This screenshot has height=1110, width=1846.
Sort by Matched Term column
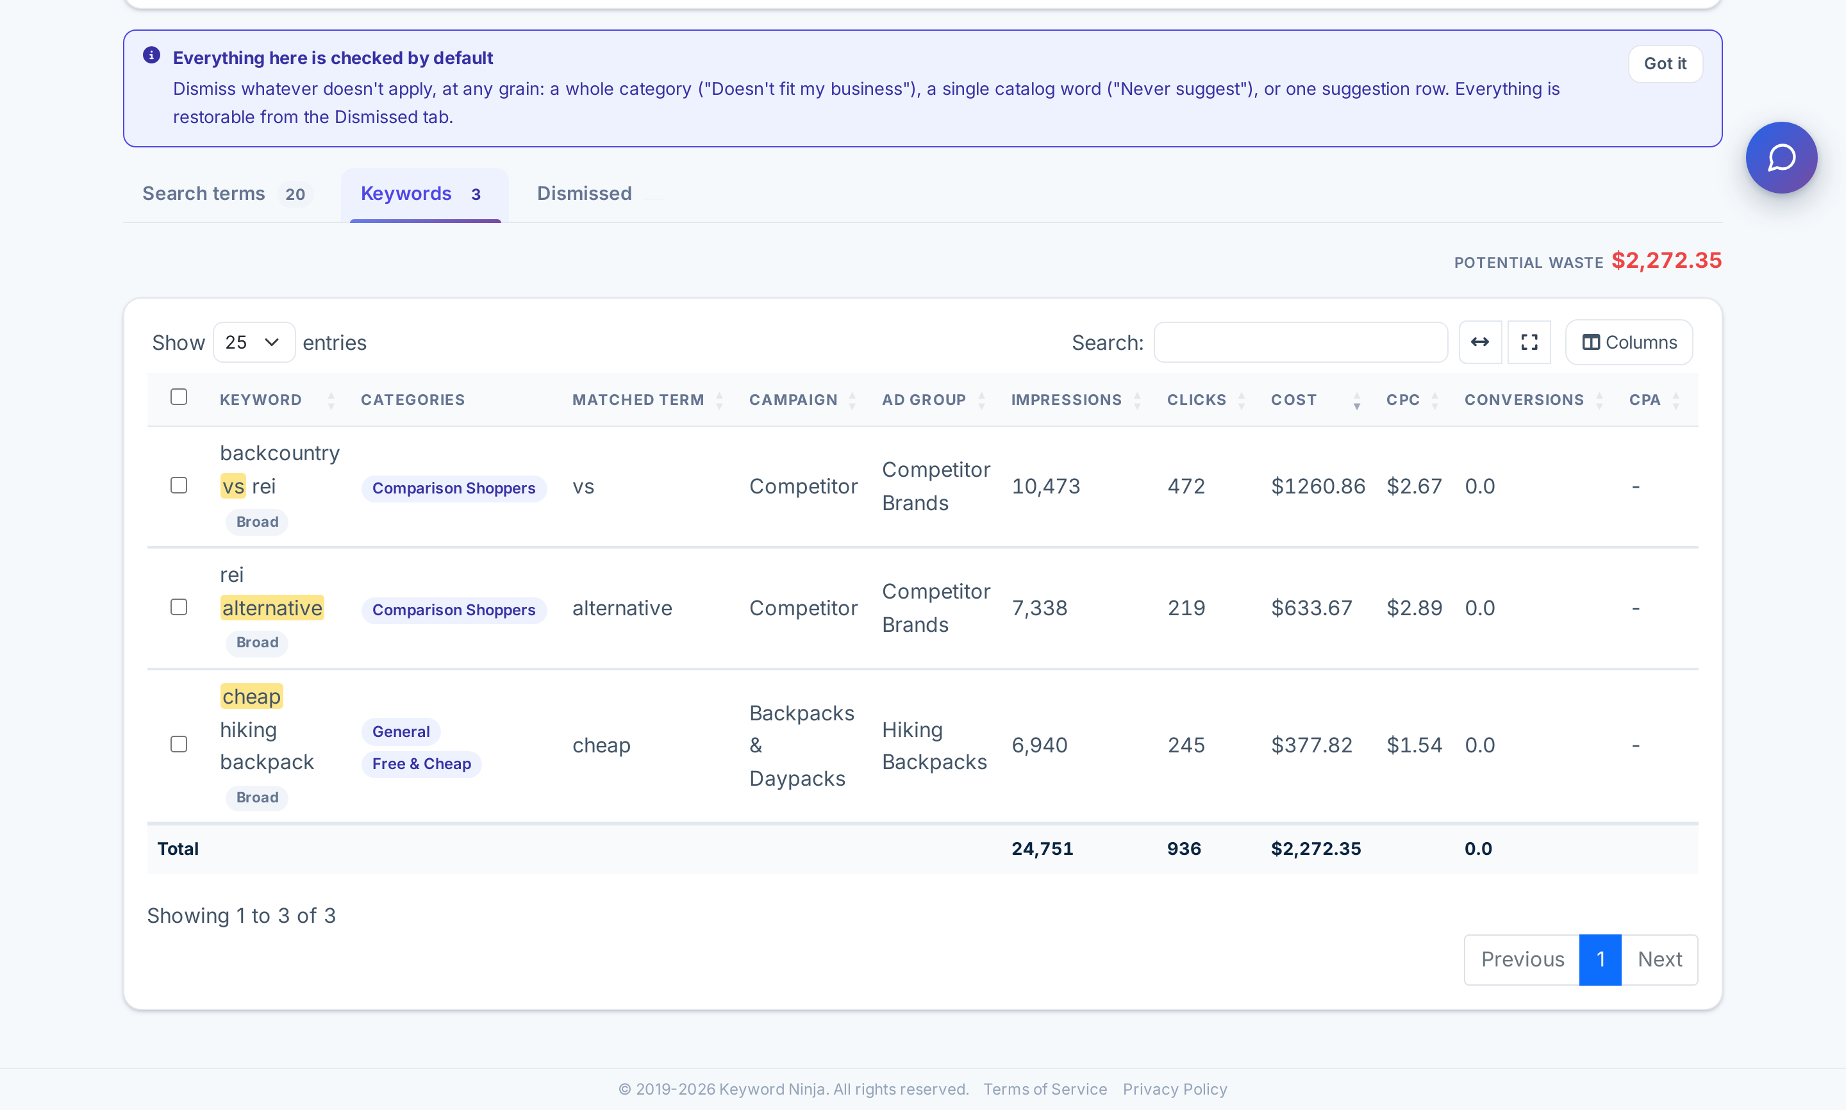click(x=648, y=400)
